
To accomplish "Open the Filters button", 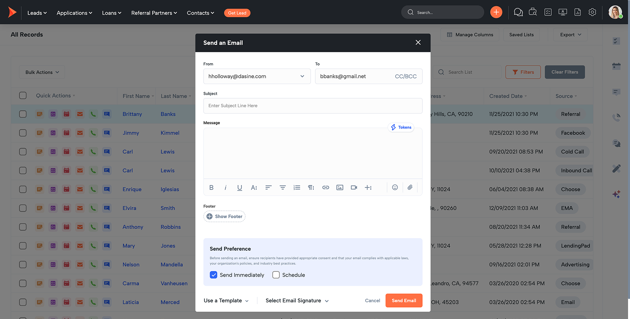I will click(523, 72).
